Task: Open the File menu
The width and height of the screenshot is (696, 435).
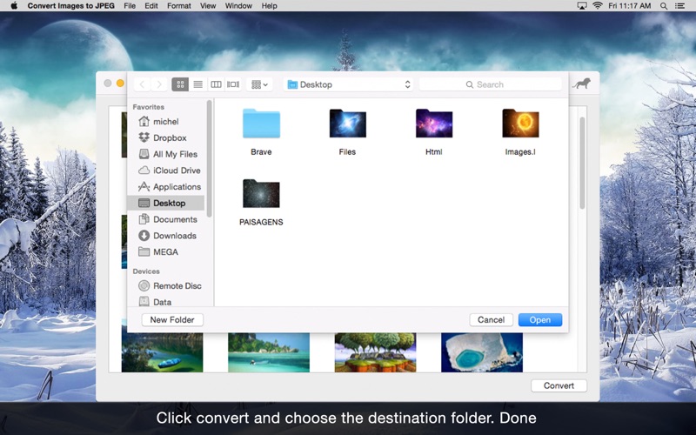Action: click(130, 6)
